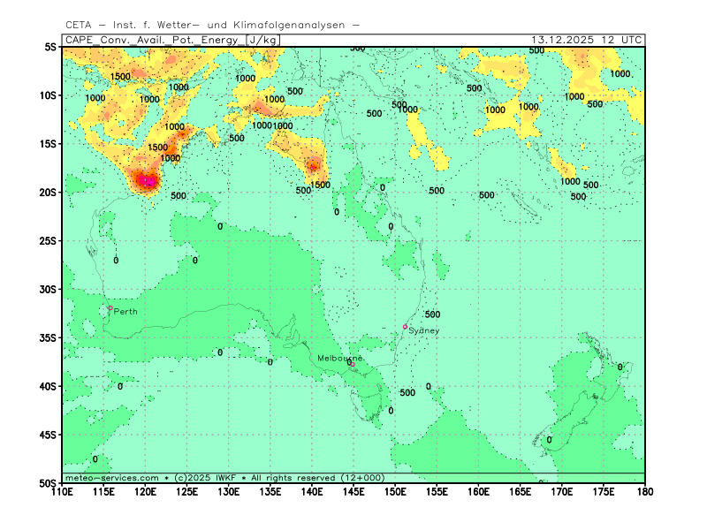This screenshot has width=707, height=530.
Task: Click the 0 contour label northeast of Perth
Action: click(x=195, y=261)
